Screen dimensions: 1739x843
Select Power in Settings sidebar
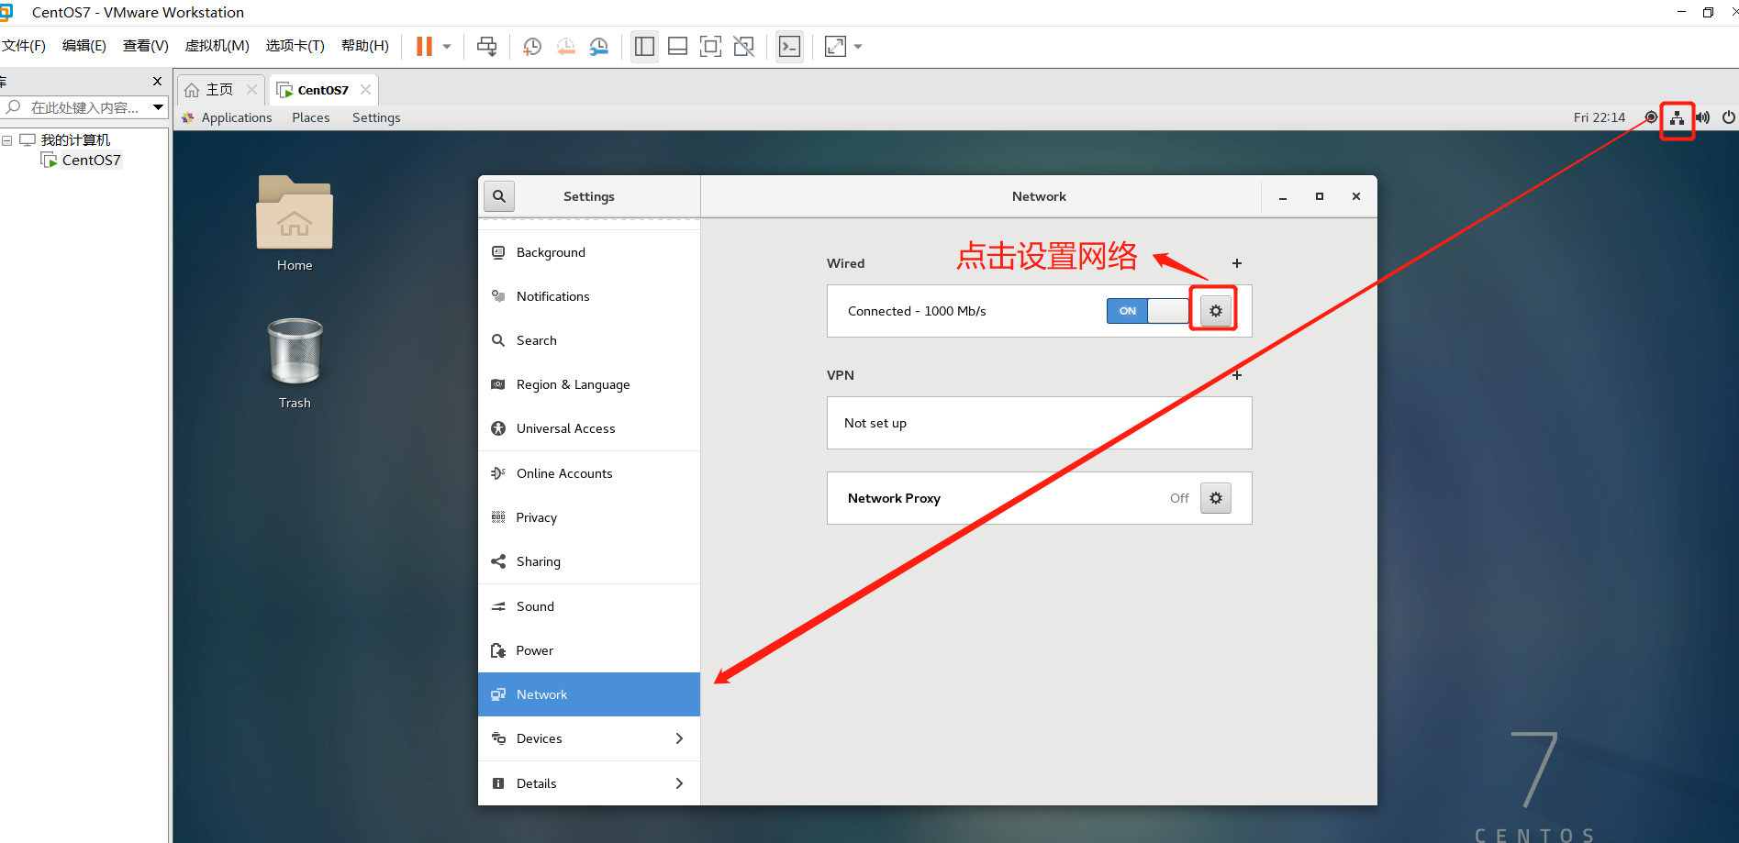pyautogui.click(x=589, y=650)
